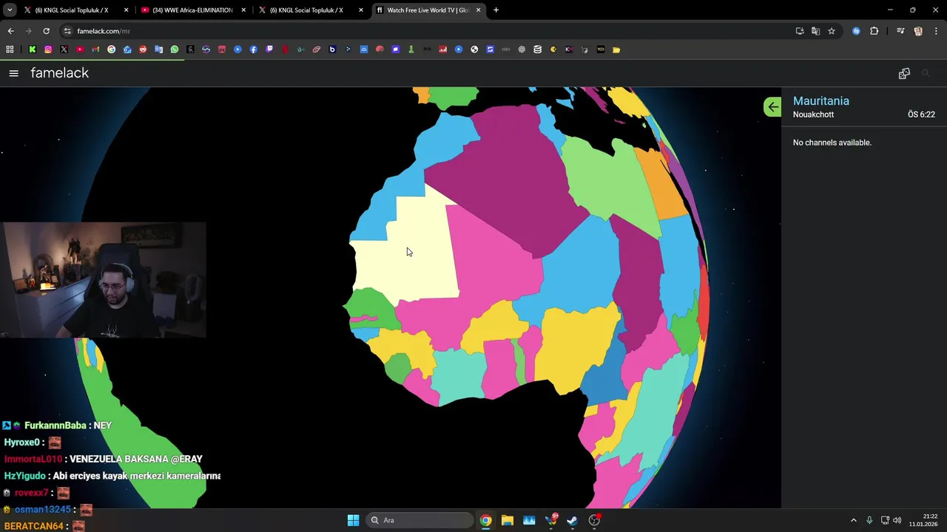
Task: Open the extensions puzzle icon
Action: (874, 31)
